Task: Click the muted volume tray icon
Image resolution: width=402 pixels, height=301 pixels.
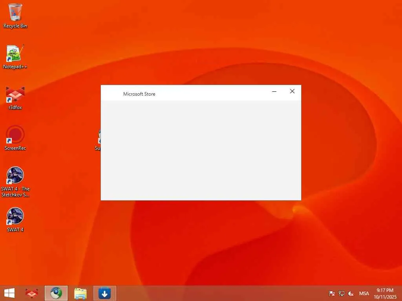Action: pyautogui.click(x=351, y=294)
